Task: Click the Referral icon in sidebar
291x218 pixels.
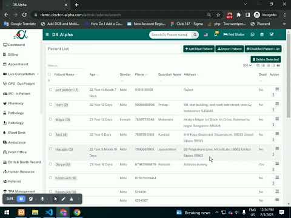Action: [5, 182]
